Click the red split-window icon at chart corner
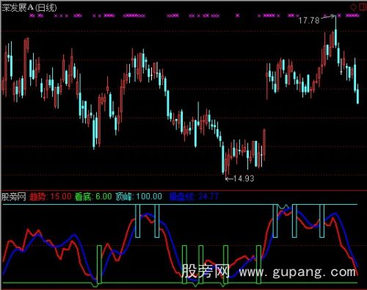367x290 pixels. 363,7
